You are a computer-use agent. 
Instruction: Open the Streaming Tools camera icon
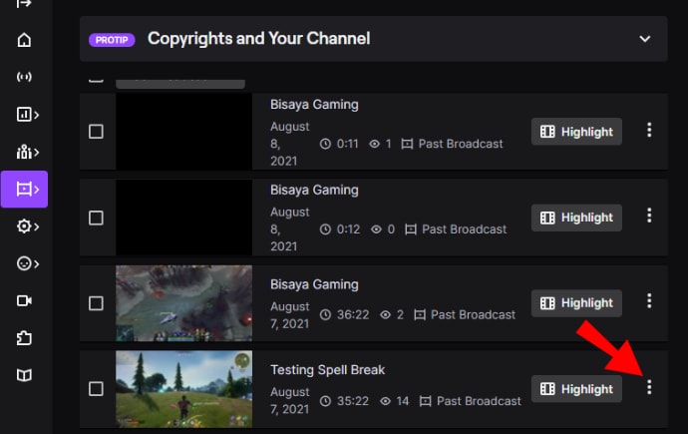pyautogui.click(x=24, y=300)
